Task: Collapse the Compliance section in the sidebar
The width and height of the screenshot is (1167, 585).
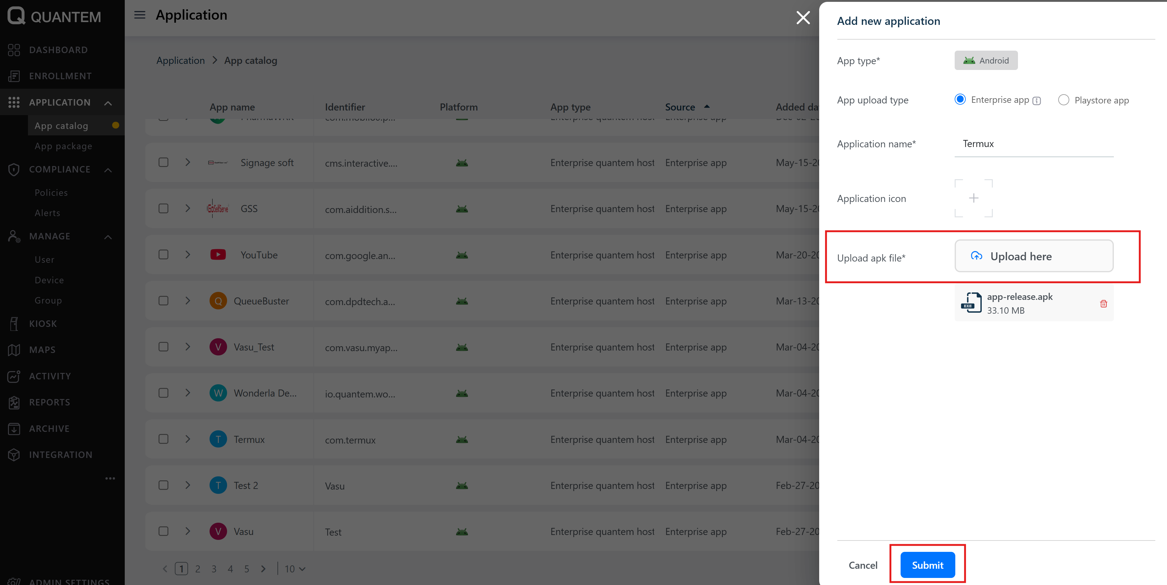Action: click(x=108, y=170)
